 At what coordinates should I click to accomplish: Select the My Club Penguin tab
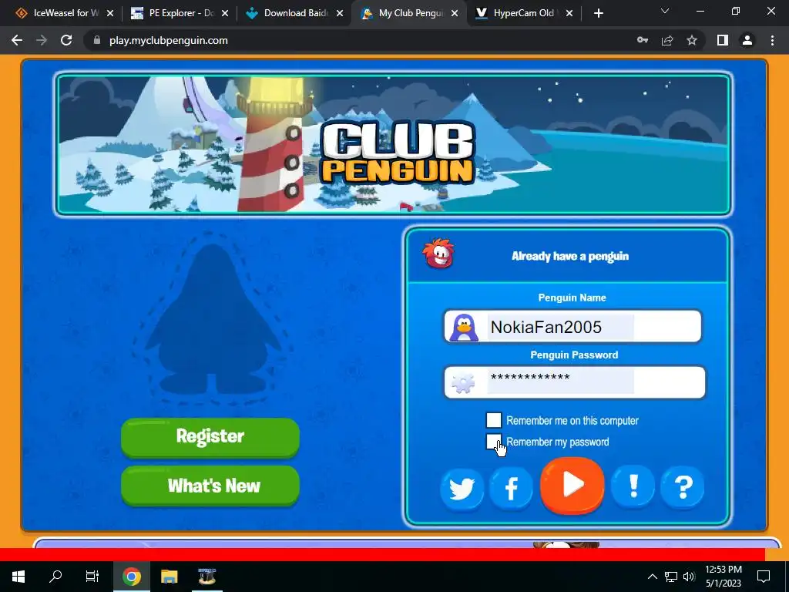409,13
